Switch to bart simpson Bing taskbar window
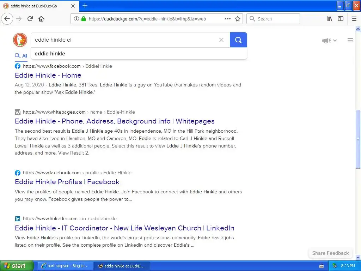 (x=65, y=266)
